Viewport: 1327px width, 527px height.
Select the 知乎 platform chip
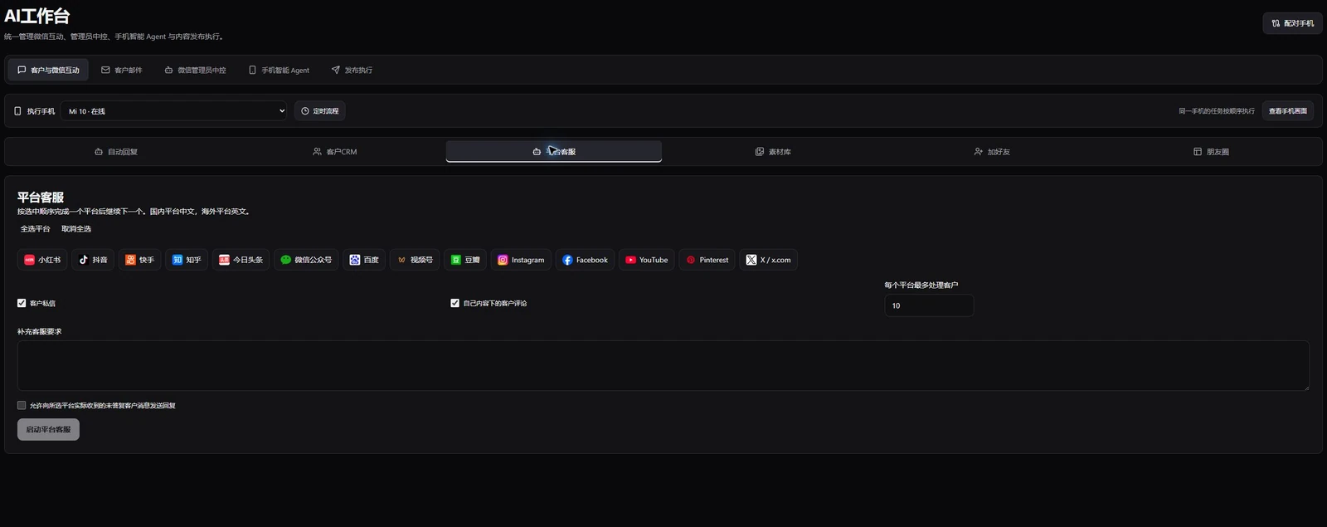(x=187, y=260)
